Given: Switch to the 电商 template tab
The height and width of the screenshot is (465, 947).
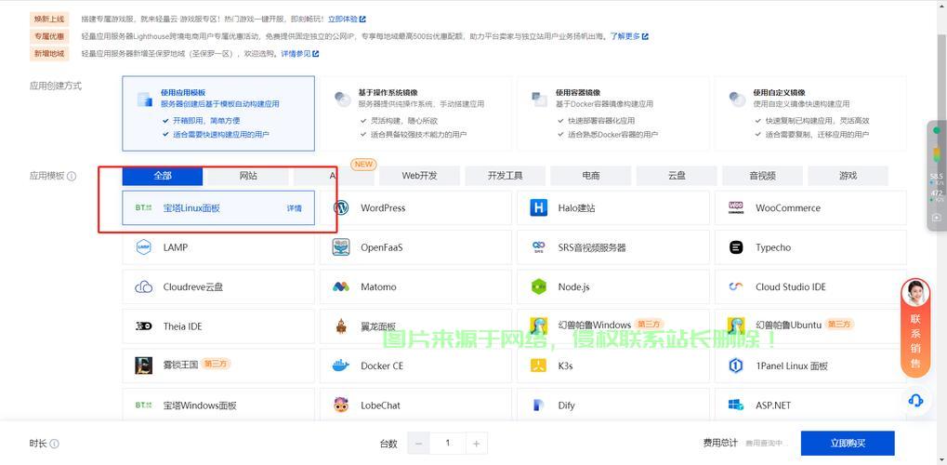Looking at the screenshot, I should [x=591, y=176].
